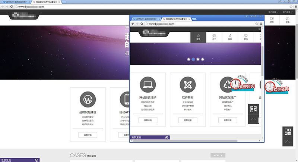Open a new tab in the background window
The height and width of the screenshot is (162, 298).
click(x=64, y=2)
